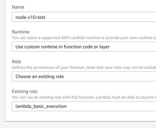The width and height of the screenshot is (156, 128).
Task: Click gray page background beneath the panel
Action: tap(78, 125)
